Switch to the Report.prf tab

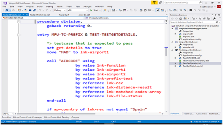tap(64, 15)
